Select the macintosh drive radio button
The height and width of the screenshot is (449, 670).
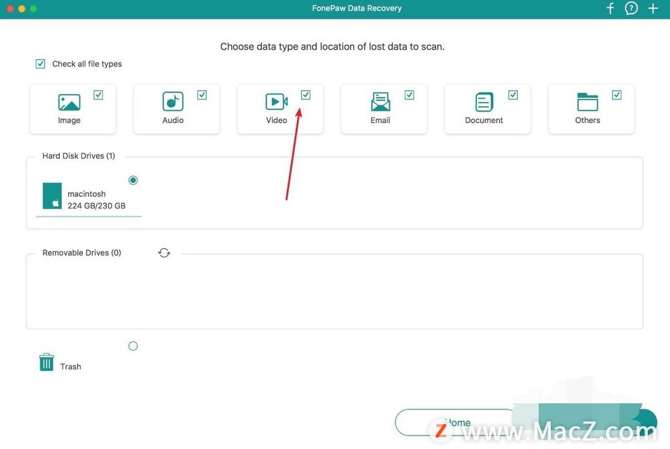tap(133, 180)
